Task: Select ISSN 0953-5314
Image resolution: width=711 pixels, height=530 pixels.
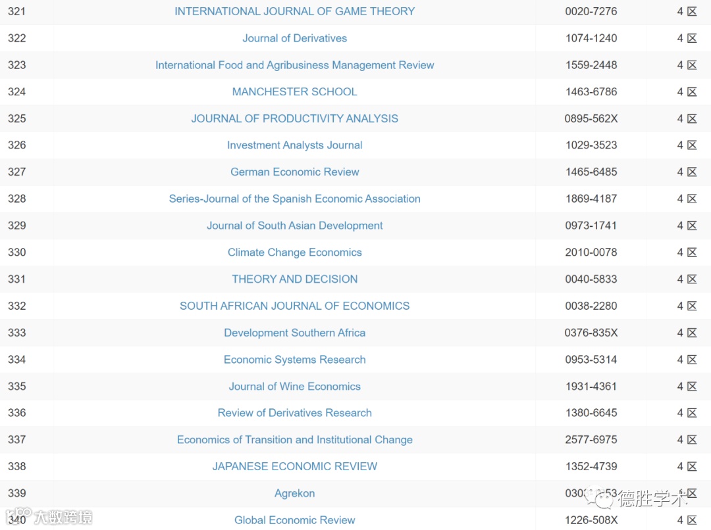Action: 591,359
